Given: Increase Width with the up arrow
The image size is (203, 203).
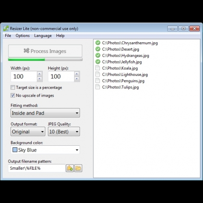Looking at the screenshot, I should coord(39,74).
